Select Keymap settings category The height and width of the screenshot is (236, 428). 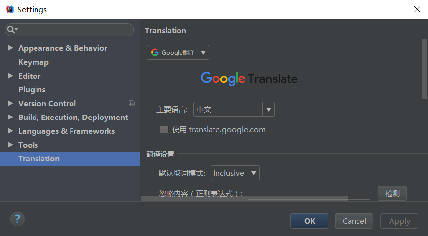pyautogui.click(x=34, y=62)
